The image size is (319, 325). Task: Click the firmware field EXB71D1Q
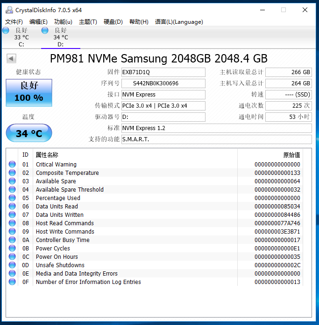(x=163, y=72)
